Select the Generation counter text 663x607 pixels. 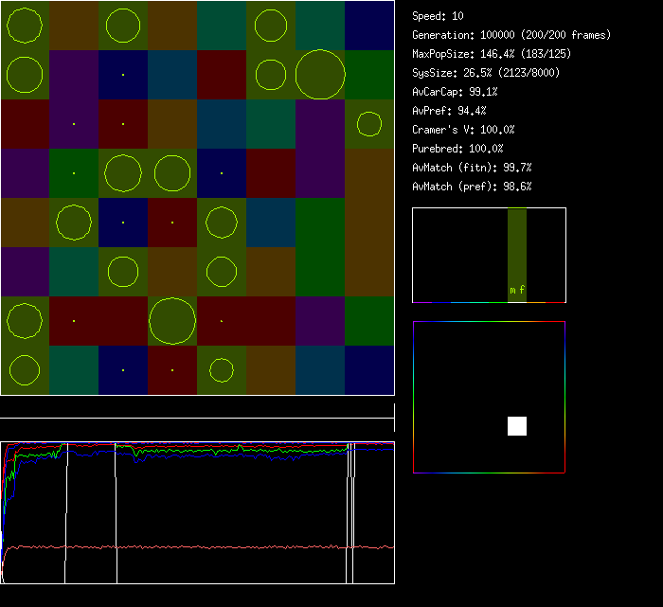tap(511, 35)
